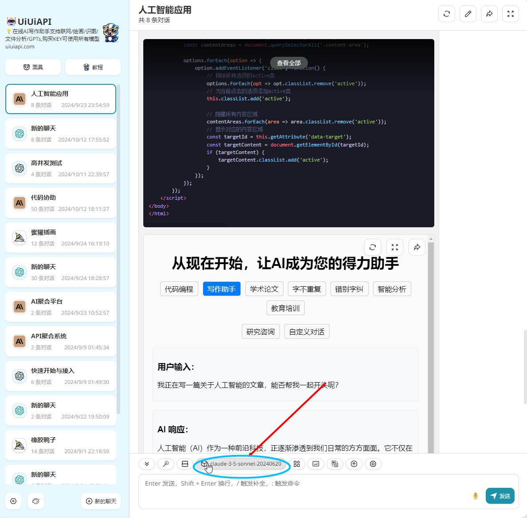Open the 蜜獾插画 conversation
Viewport: 527px width, 518px height.
point(61,237)
